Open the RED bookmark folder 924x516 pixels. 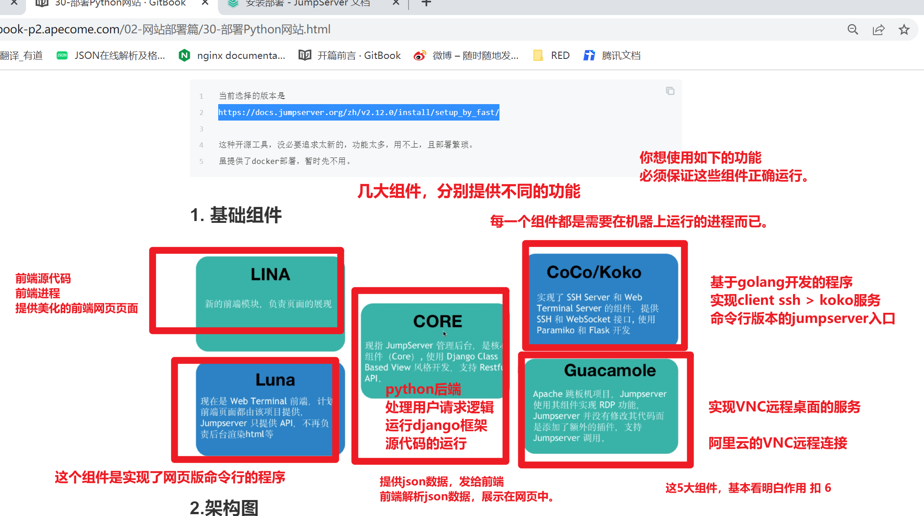(x=551, y=56)
